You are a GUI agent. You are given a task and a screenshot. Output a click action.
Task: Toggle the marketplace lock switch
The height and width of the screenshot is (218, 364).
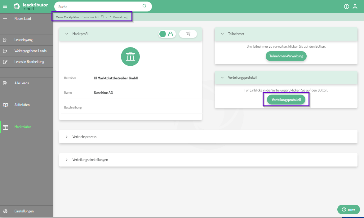[167, 34]
